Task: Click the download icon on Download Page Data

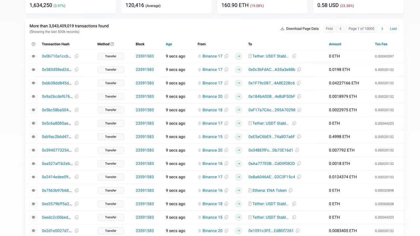Action: pyautogui.click(x=282, y=29)
